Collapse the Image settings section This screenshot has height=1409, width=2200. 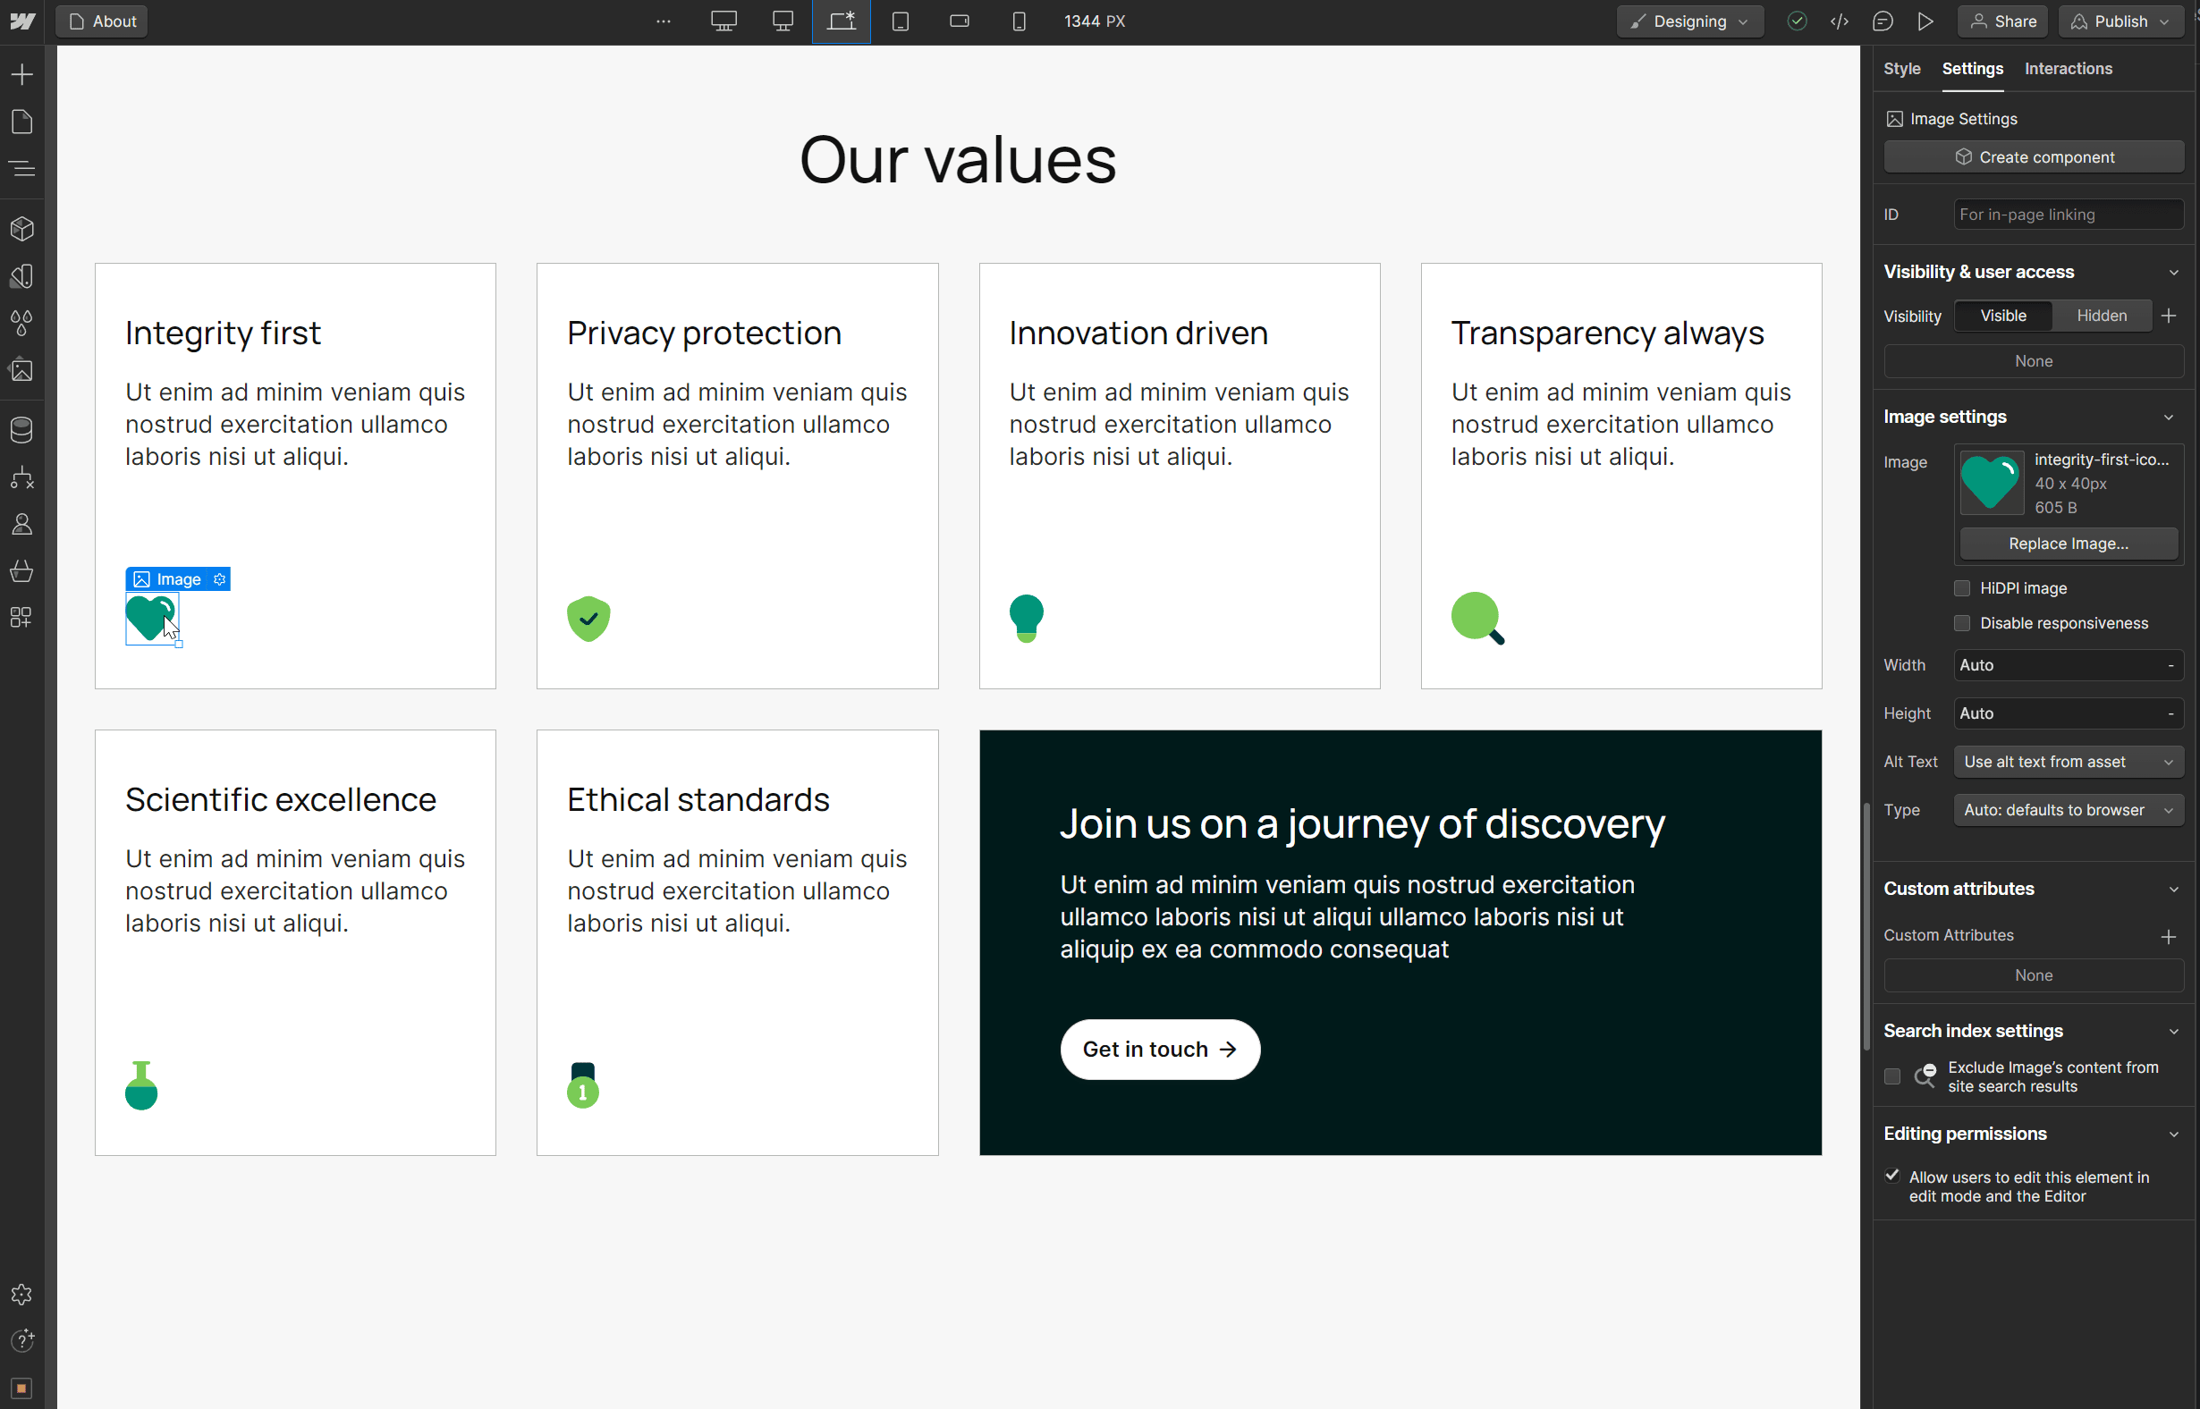(2168, 418)
